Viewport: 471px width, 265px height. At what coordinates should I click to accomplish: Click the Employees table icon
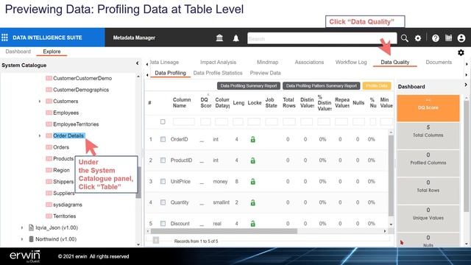click(49, 113)
